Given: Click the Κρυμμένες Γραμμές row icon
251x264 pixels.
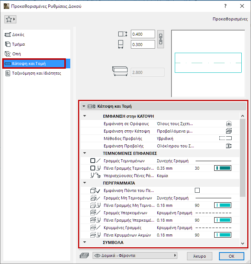Looking at the screenshot, I should pos(96,228).
